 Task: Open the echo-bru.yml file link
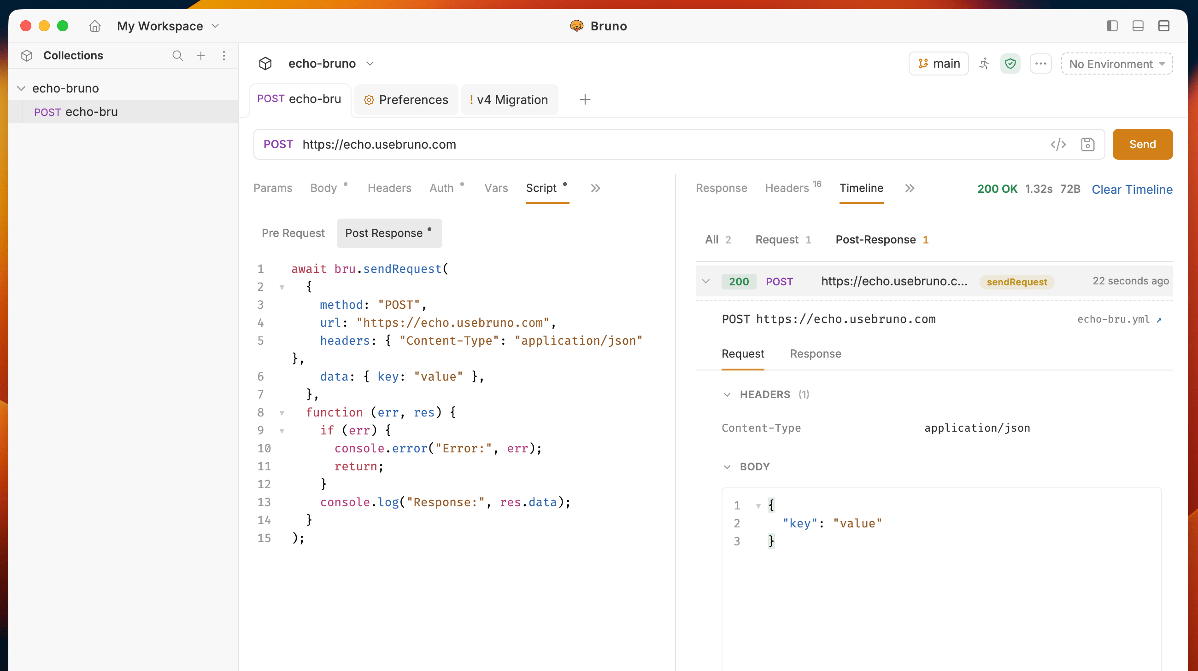[x=1119, y=319]
